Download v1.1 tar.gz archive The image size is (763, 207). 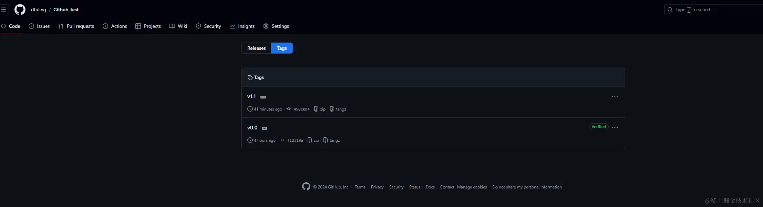[341, 109]
